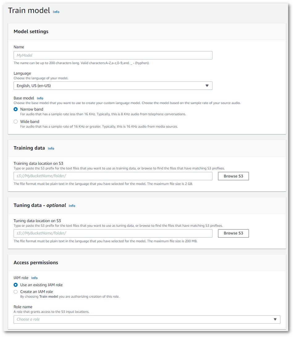Click Info next to Tuning data heading
294x337 pixels.
(x=72, y=205)
